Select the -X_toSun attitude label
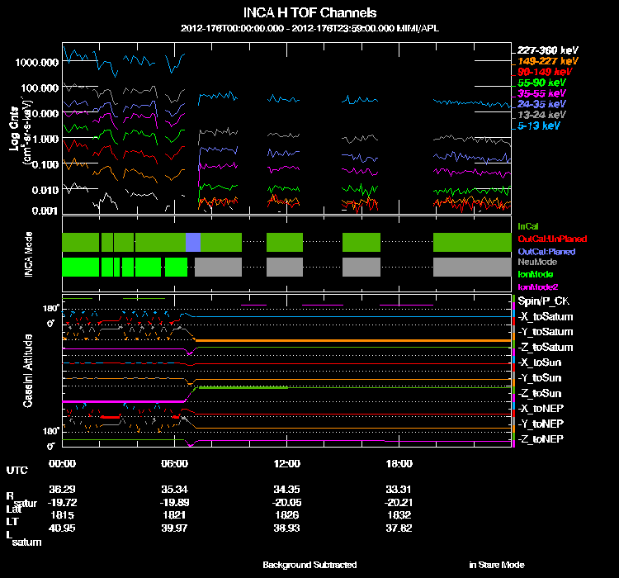This screenshot has height=578, width=619. click(x=539, y=362)
